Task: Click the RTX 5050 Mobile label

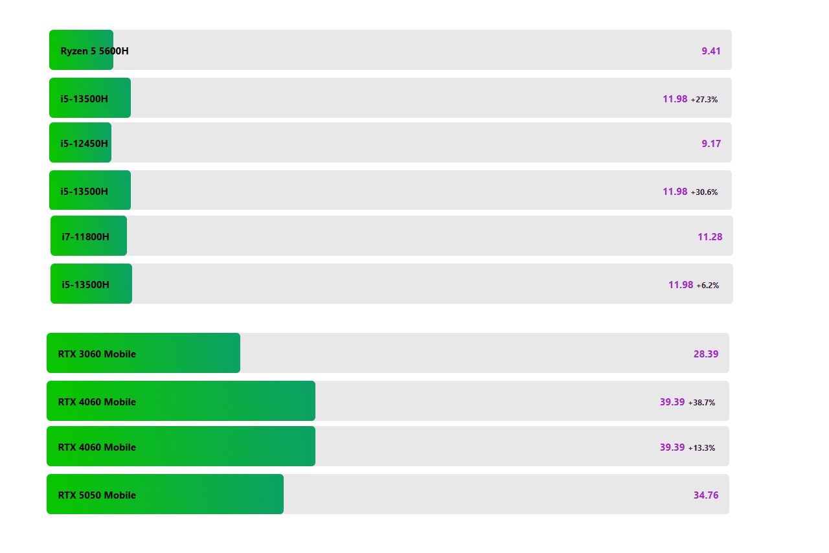Action: coord(97,495)
